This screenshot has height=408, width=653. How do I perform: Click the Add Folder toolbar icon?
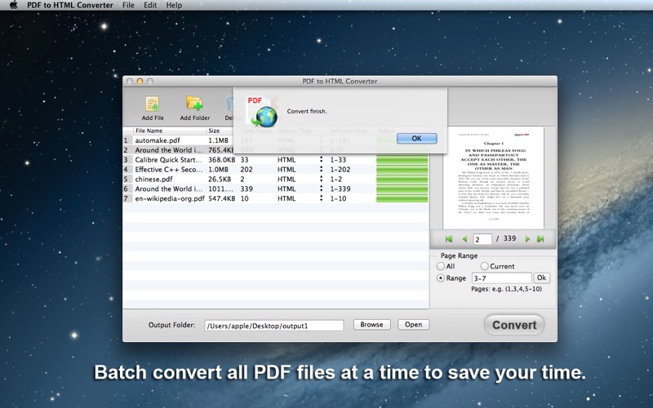[x=194, y=108]
